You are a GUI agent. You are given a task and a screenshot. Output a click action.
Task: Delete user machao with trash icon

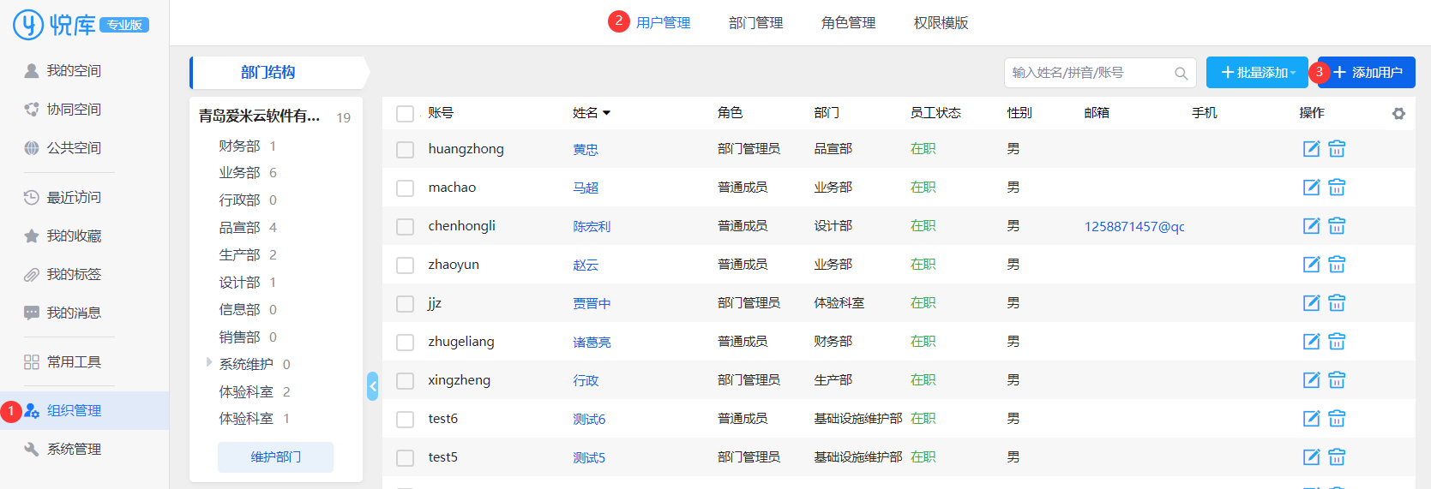[1337, 188]
